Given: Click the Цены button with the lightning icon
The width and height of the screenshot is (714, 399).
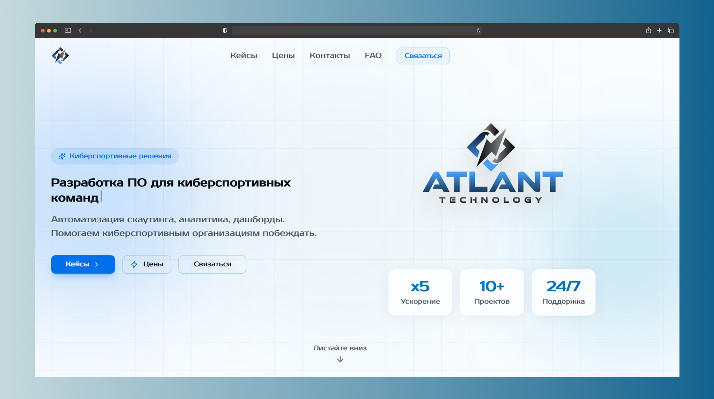Looking at the screenshot, I should [x=147, y=264].
